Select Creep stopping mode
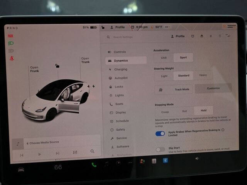247x185 pixels. click(x=165, y=112)
